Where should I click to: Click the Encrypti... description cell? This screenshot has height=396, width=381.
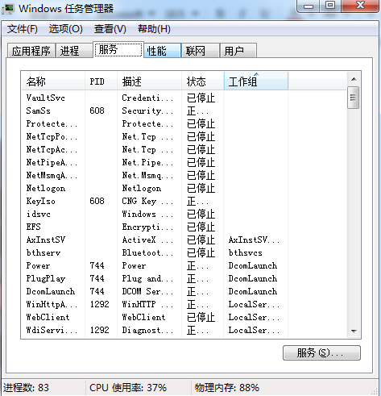click(147, 227)
